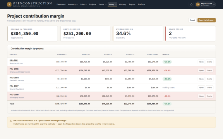Click the PRJ-2598 Chatswood below-target alert
This screenshot has width=223, height=139.
[x=111, y=122]
